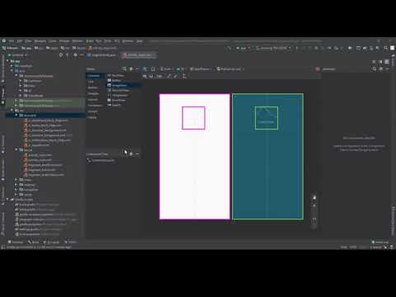Viewport: 396px width, 297px height.
Task: Minimize the Attributes panel
Action: coord(387,68)
